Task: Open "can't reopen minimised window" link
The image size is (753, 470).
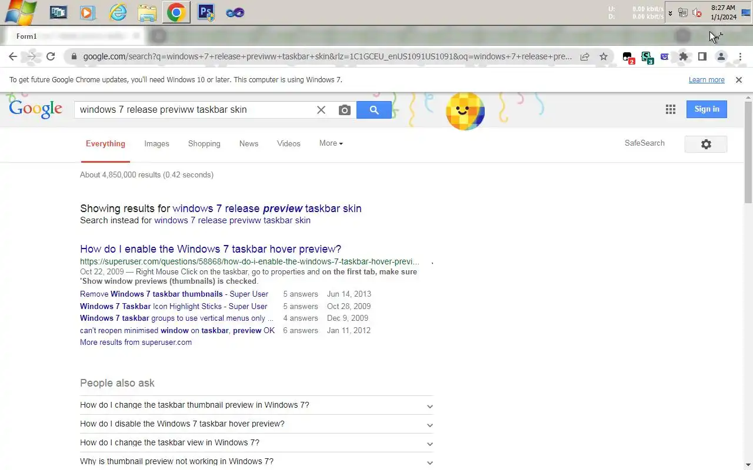Action: coord(177,331)
